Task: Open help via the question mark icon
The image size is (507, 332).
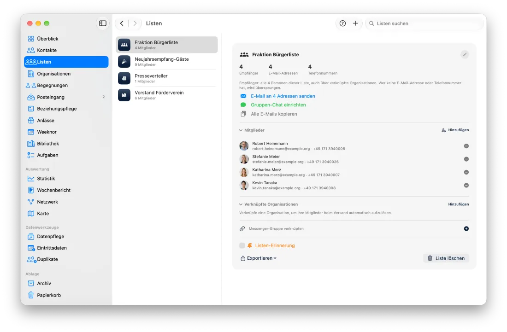Action: pyautogui.click(x=343, y=23)
